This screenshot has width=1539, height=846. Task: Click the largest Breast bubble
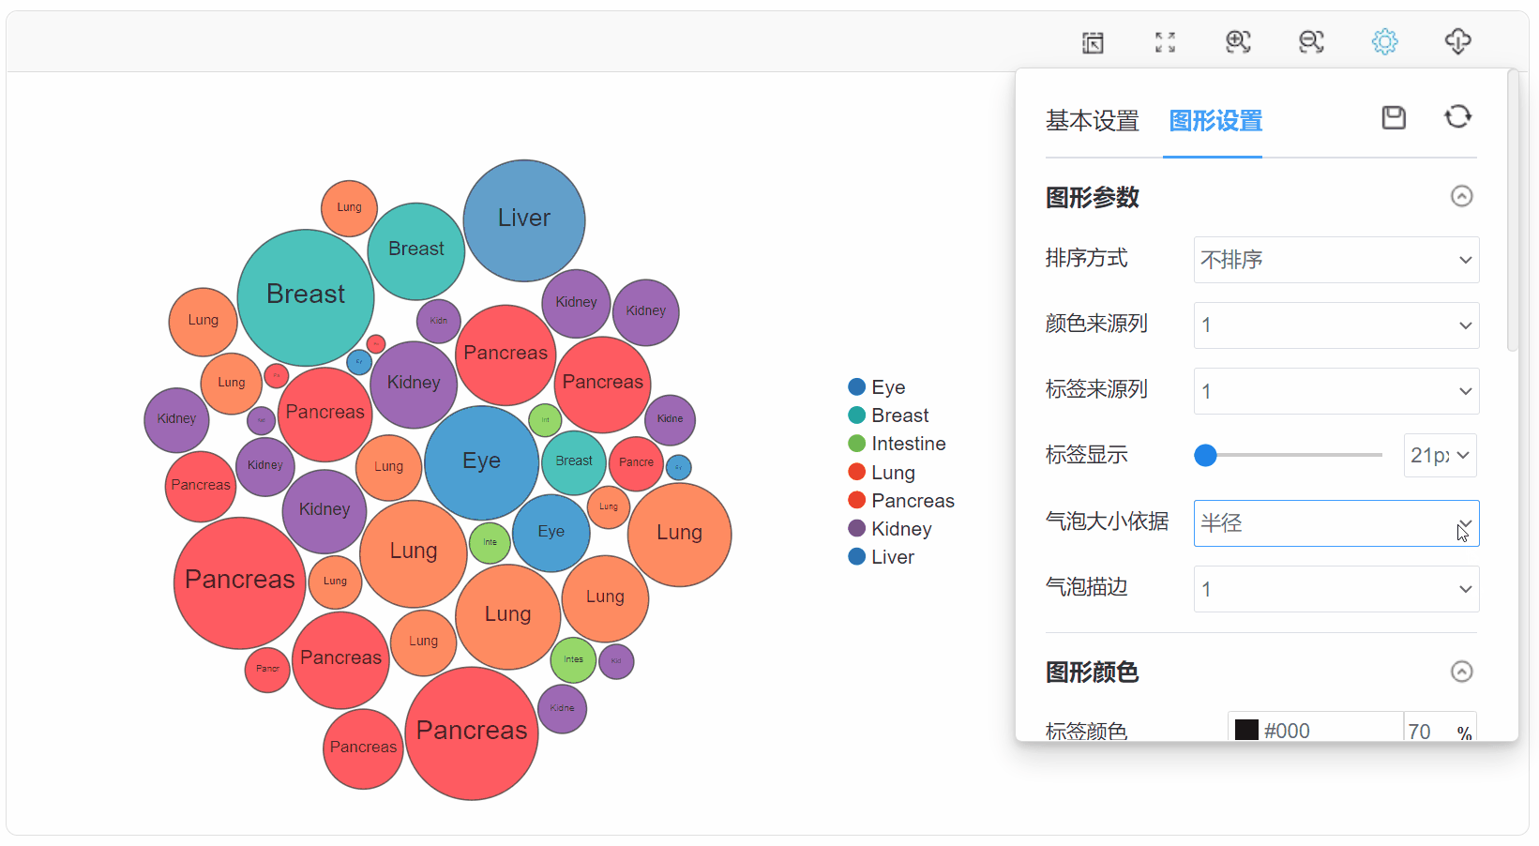click(306, 297)
